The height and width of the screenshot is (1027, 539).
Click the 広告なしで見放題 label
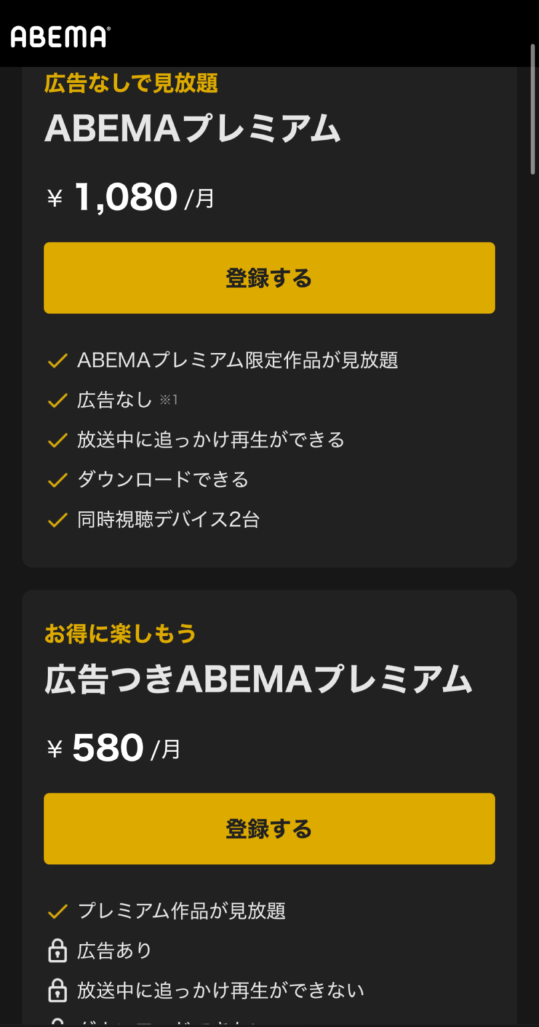130,84
